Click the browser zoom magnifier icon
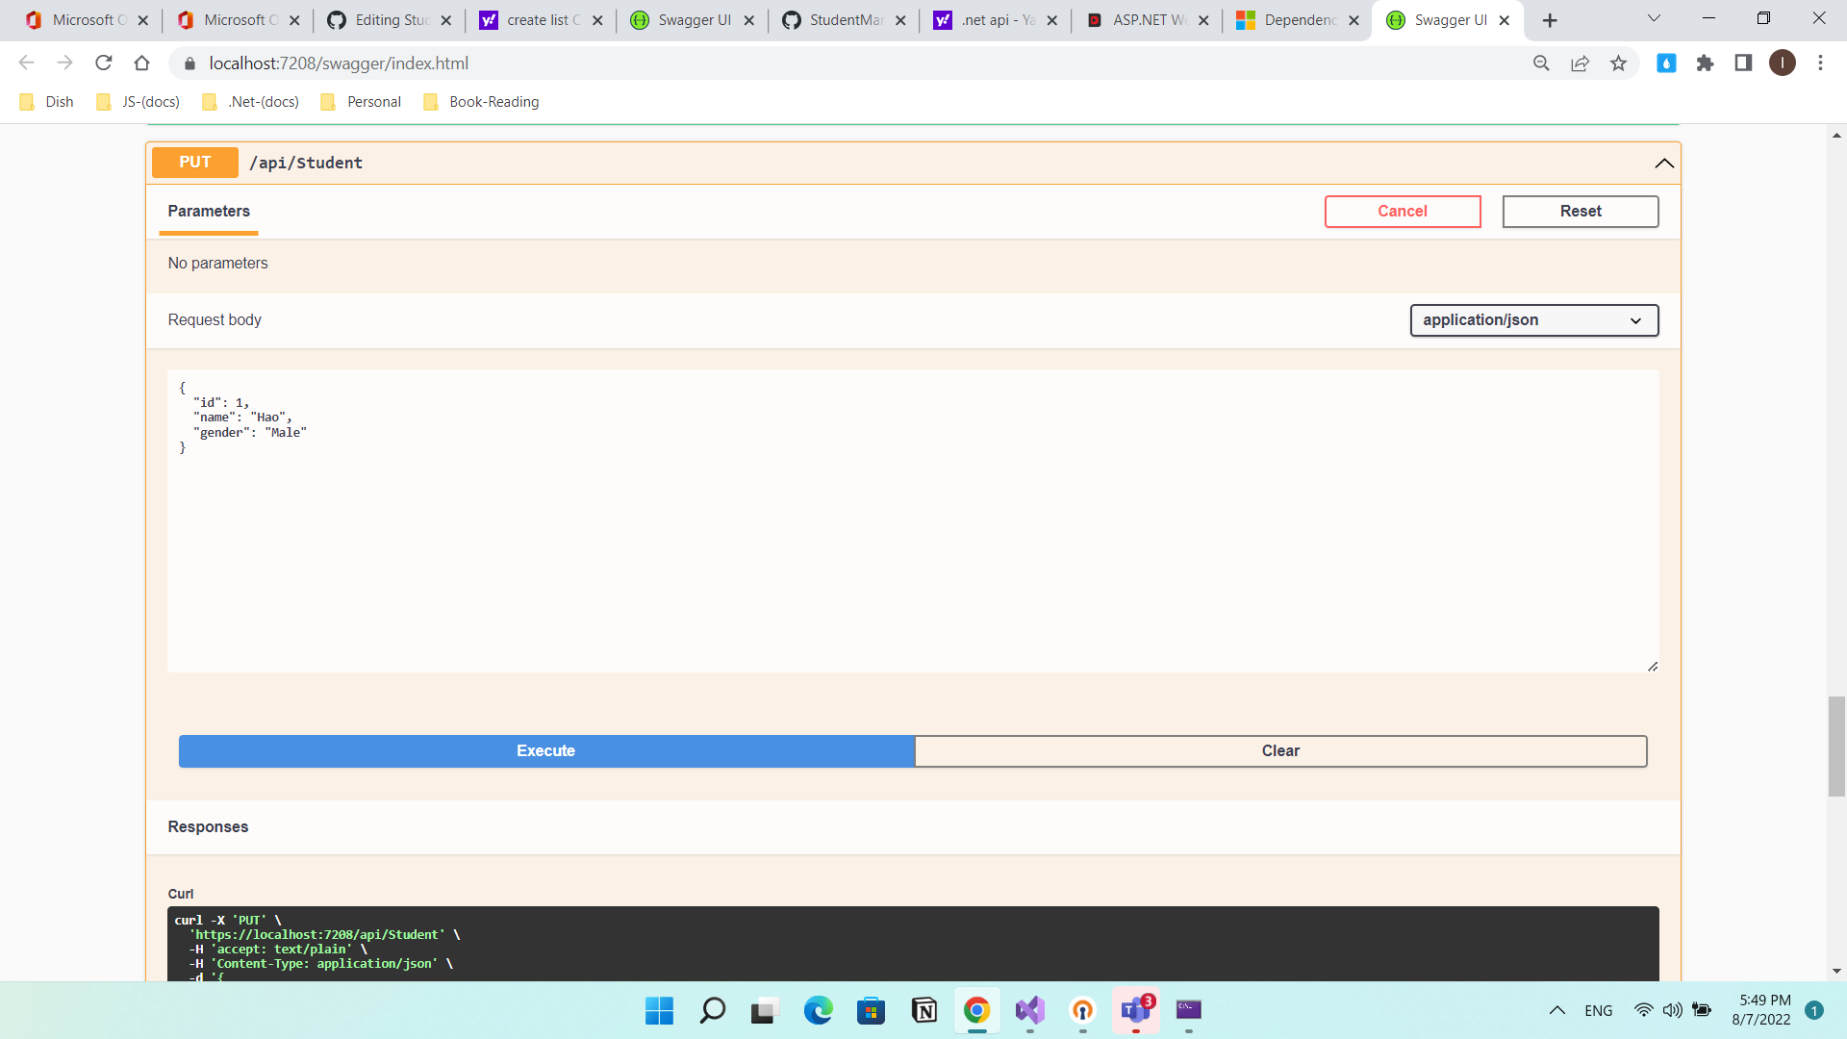 [1541, 63]
